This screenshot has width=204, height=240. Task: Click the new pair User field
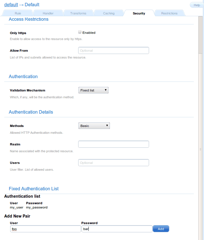tap(45, 229)
